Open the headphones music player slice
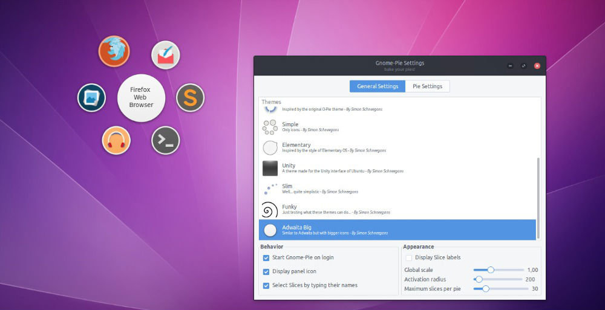605x310 pixels. point(116,140)
